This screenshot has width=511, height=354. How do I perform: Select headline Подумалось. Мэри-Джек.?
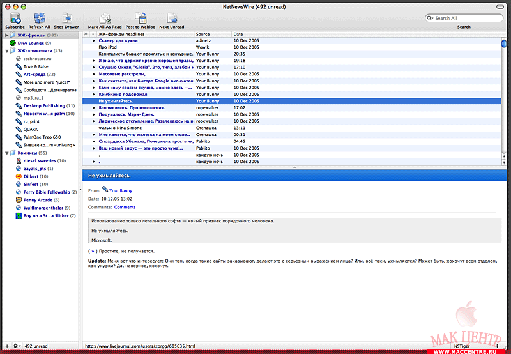(x=126, y=114)
